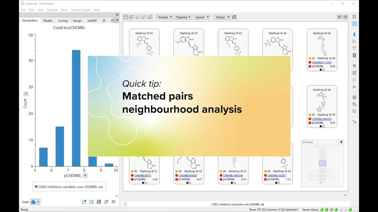Collapse MiniMap with blue arrow
This screenshot has height=212, width=378.
click(341, 142)
